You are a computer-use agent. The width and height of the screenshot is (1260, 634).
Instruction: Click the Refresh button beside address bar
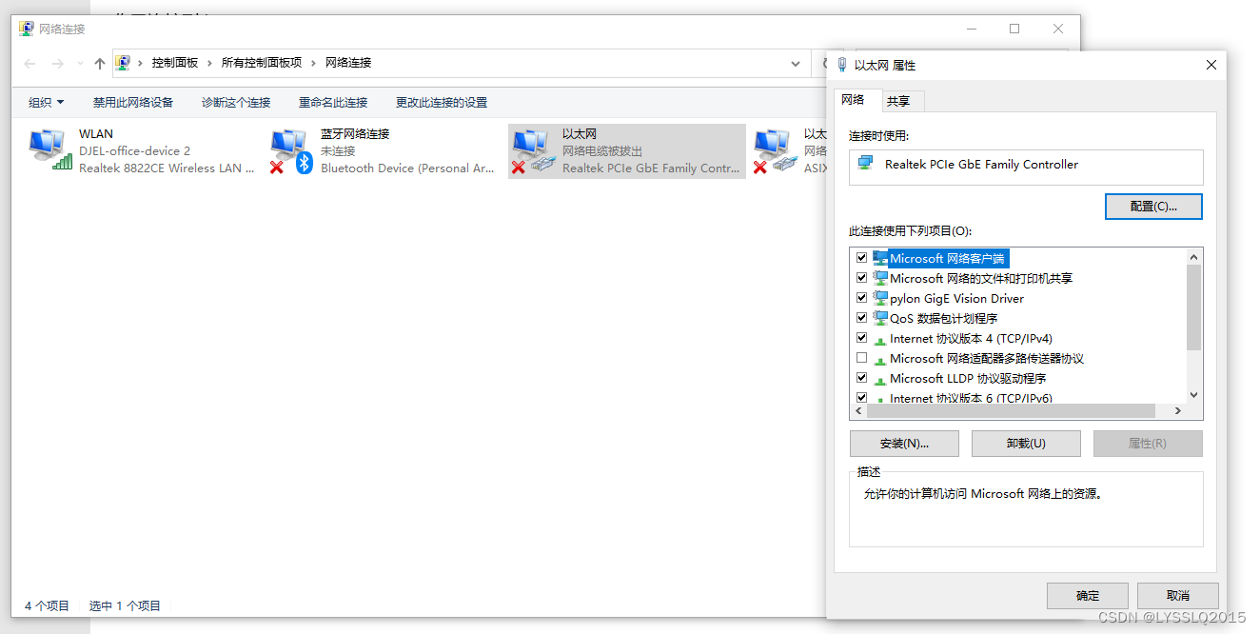click(824, 64)
